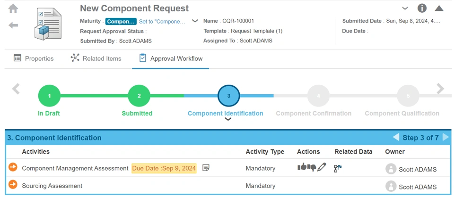Screen dimensions: 454x197
Task: Go back with the left arrow icon
Action: tap(13, 25)
